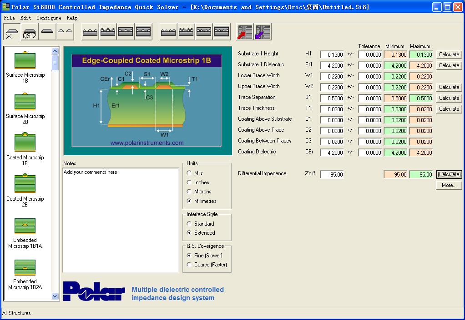The width and height of the screenshot is (465, 320).
Task: Click the More... button
Action: point(449,185)
